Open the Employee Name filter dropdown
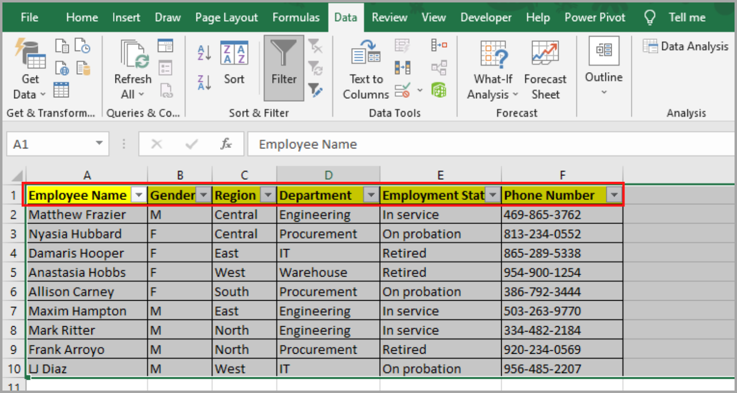Image resolution: width=737 pixels, height=393 pixels. 139,195
